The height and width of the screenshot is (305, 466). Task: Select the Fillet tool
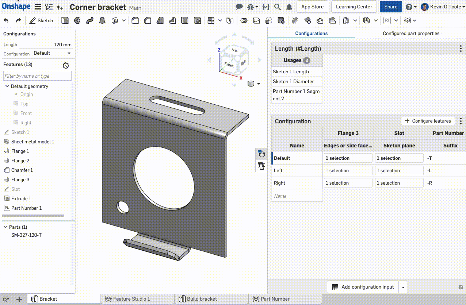(x=135, y=20)
